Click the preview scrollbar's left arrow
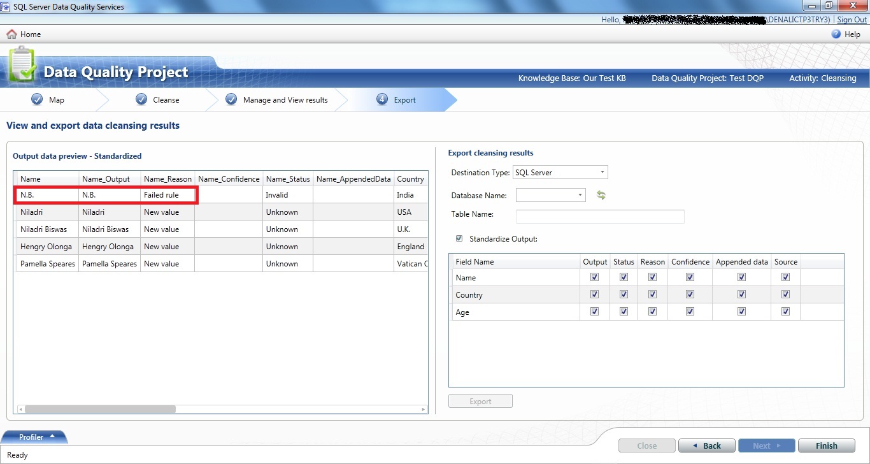The image size is (870, 464). click(x=20, y=409)
